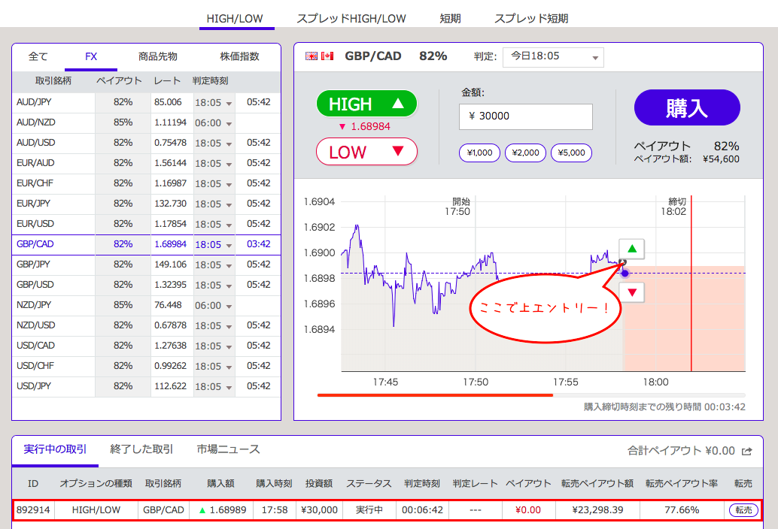Screen dimensions: 778x529
Task: Click the green up arrow on the chart
Action: click(x=632, y=249)
